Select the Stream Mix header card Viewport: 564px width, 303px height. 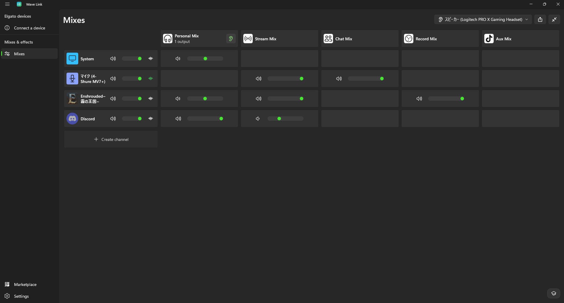coord(279,39)
